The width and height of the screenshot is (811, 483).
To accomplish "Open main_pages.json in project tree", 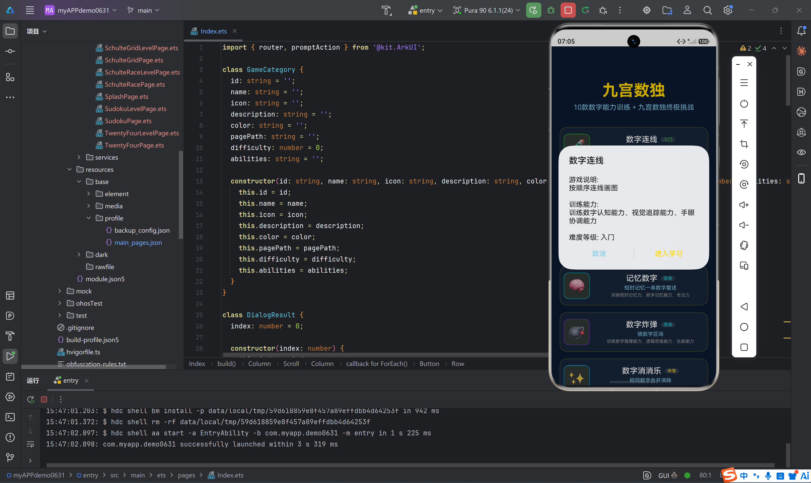I will [x=138, y=243].
